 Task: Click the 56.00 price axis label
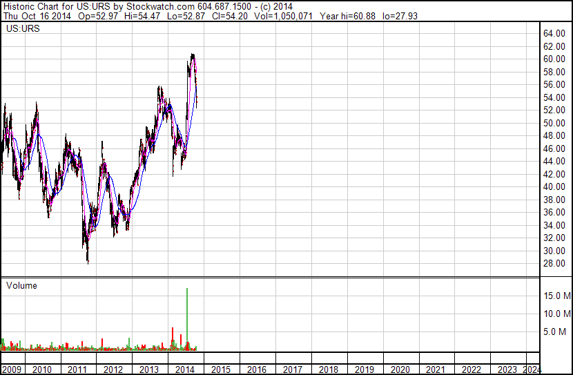coord(554,85)
